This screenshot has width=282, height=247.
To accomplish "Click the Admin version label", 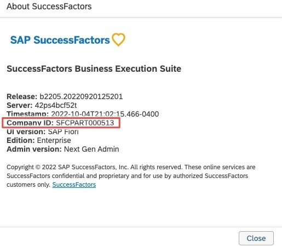I will pyautogui.click(x=34, y=149).
